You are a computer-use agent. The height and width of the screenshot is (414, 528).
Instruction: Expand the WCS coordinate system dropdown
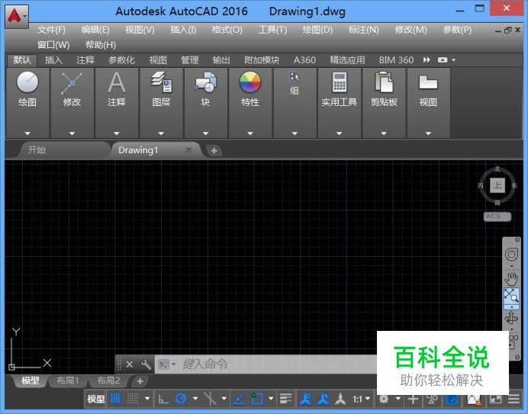pos(497,217)
